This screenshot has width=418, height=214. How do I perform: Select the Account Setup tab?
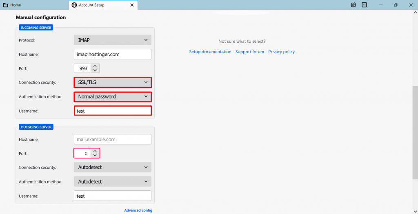click(x=91, y=5)
